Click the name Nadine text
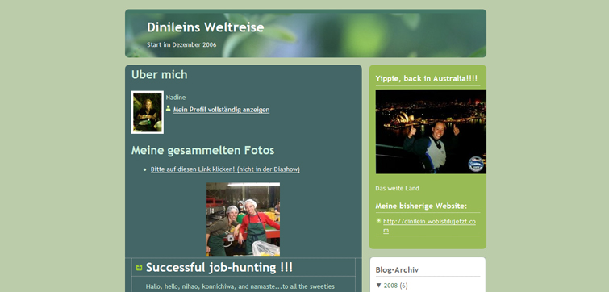Image resolution: width=609 pixels, height=292 pixels. tap(176, 98)
